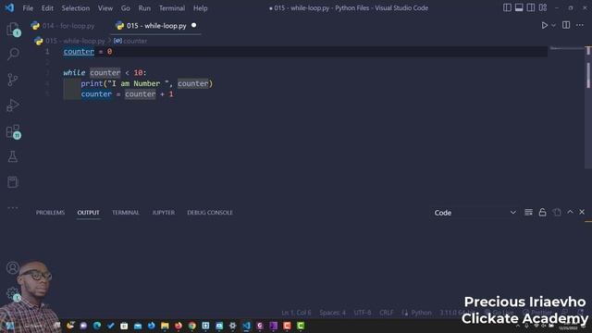Image resolution: width=592 pixels, height=333 pixels.
Task: Click the minimap code preview
Action: click(566, 49)
